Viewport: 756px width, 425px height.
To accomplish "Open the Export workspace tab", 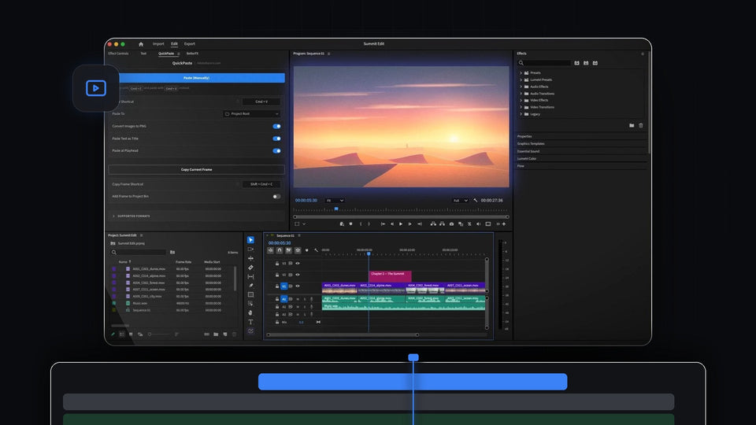I will pos(190,44).
